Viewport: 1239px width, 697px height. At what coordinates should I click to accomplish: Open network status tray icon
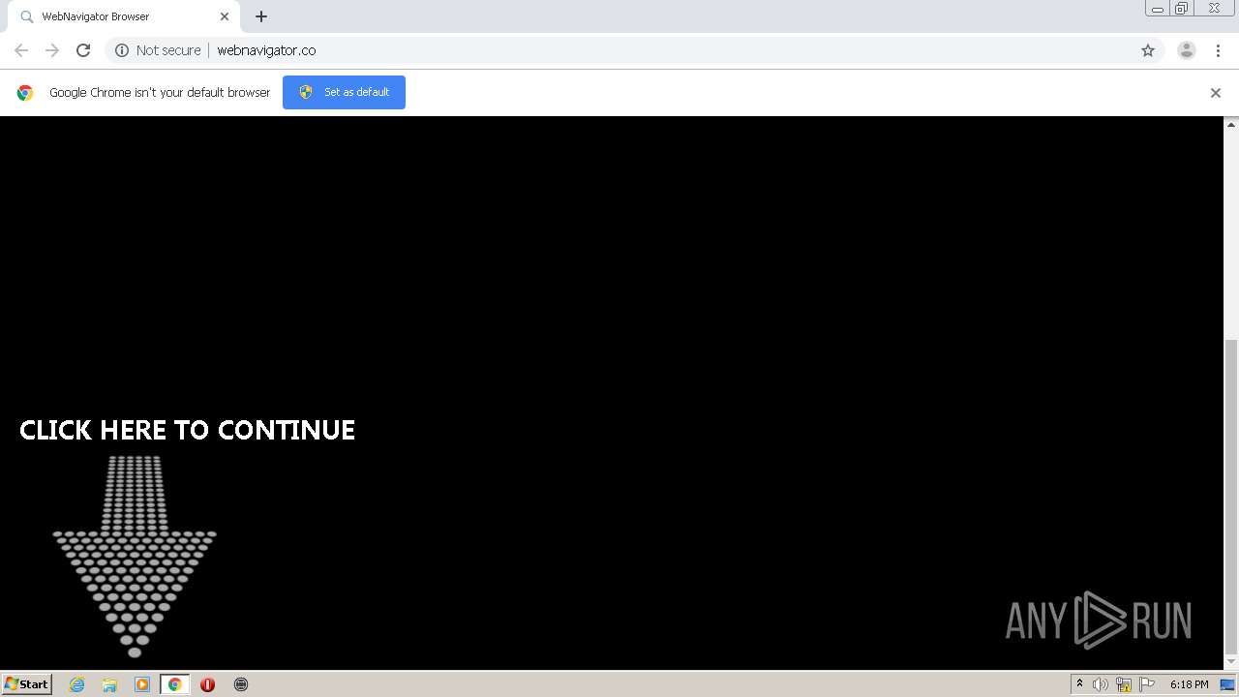[x=1124, y=684]
